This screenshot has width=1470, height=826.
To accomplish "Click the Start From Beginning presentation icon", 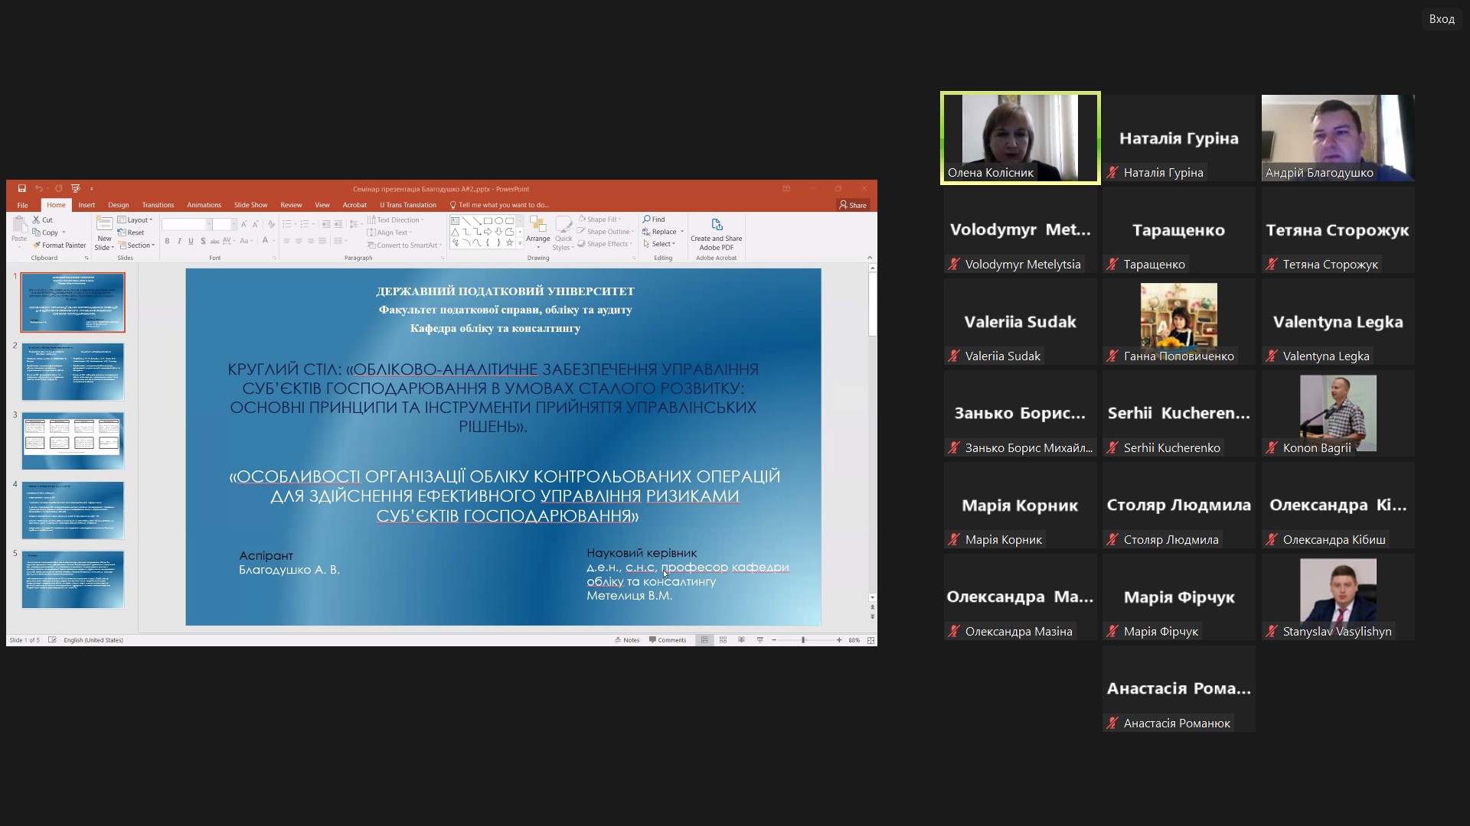I will [75, 188].
